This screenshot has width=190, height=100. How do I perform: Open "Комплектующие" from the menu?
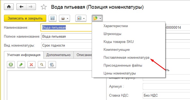117,50
